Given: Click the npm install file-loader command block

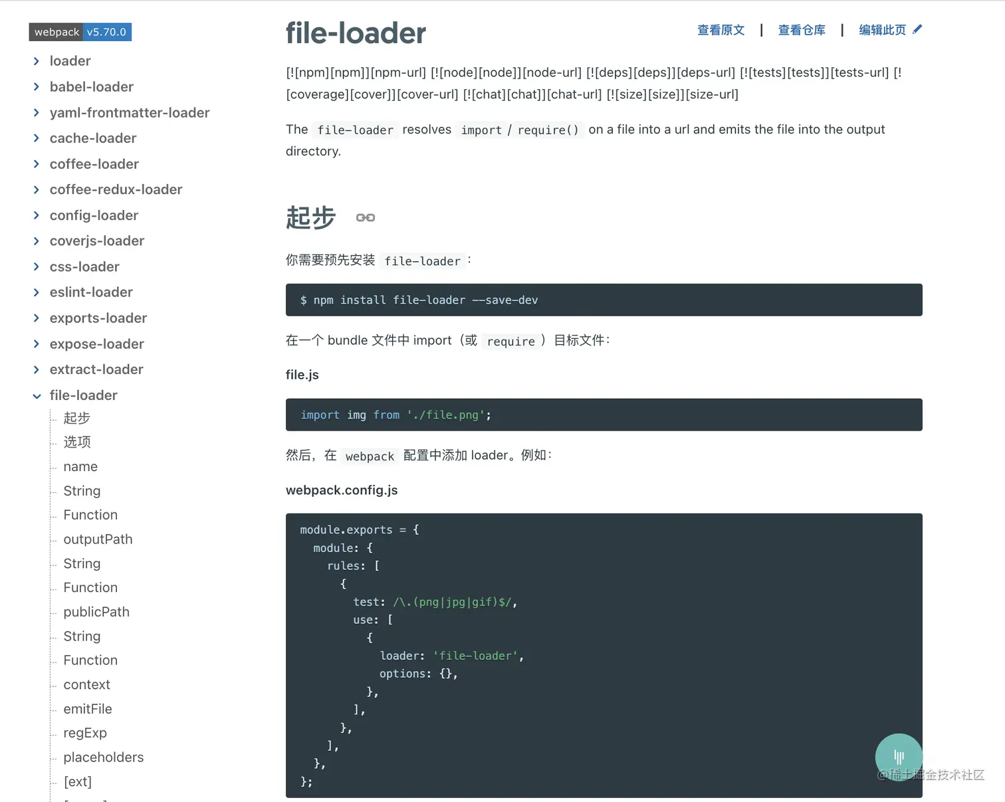Looking at the screenshot, I should pyautogui.click(x=604, y=300).
